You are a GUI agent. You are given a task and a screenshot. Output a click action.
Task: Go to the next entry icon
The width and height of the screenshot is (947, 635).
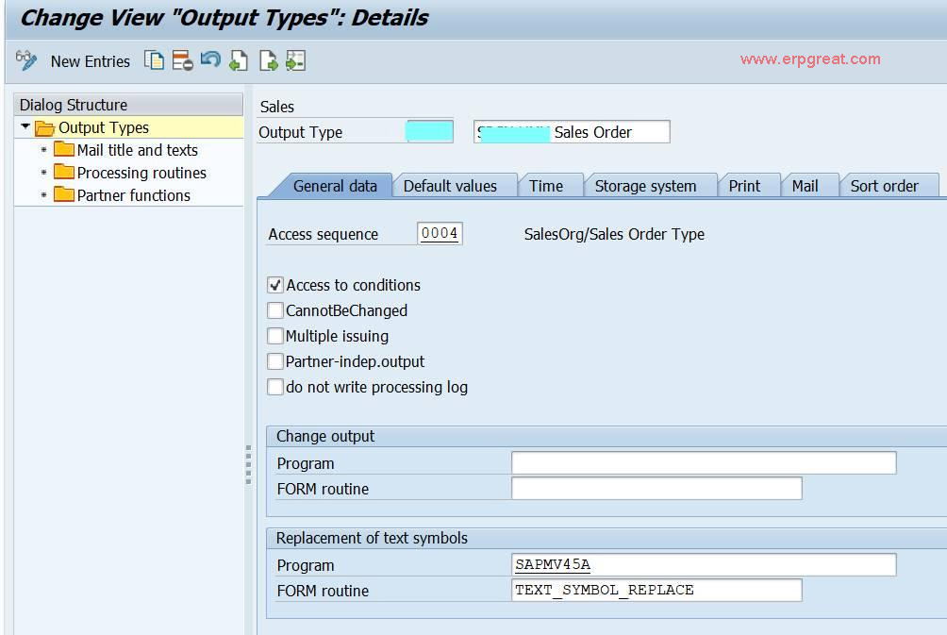pos(268,60)
